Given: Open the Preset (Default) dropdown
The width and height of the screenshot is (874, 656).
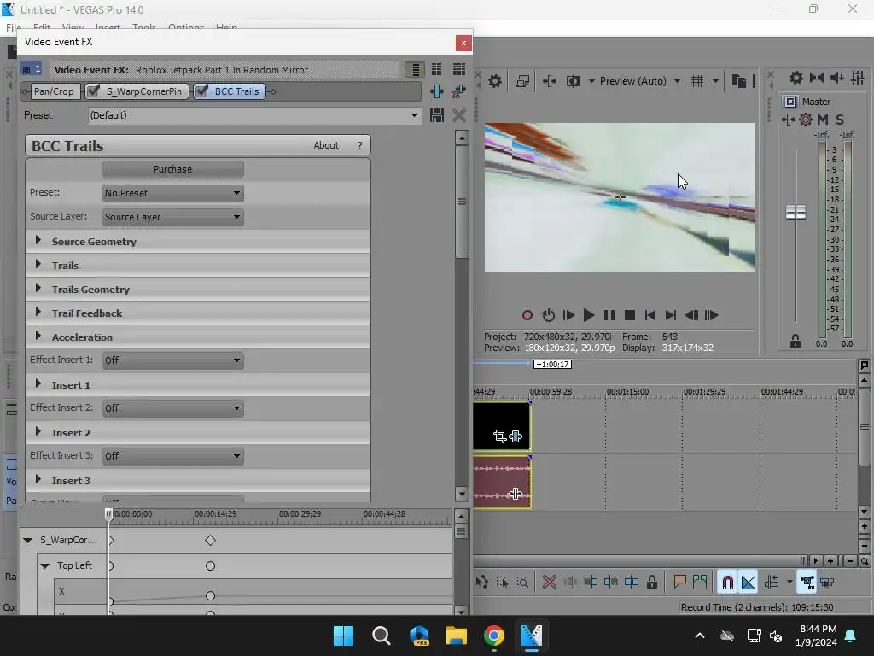Looking at the screenshot, I should coord(254,115).
